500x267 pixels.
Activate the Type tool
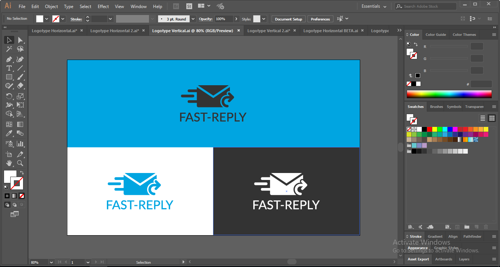9,68
